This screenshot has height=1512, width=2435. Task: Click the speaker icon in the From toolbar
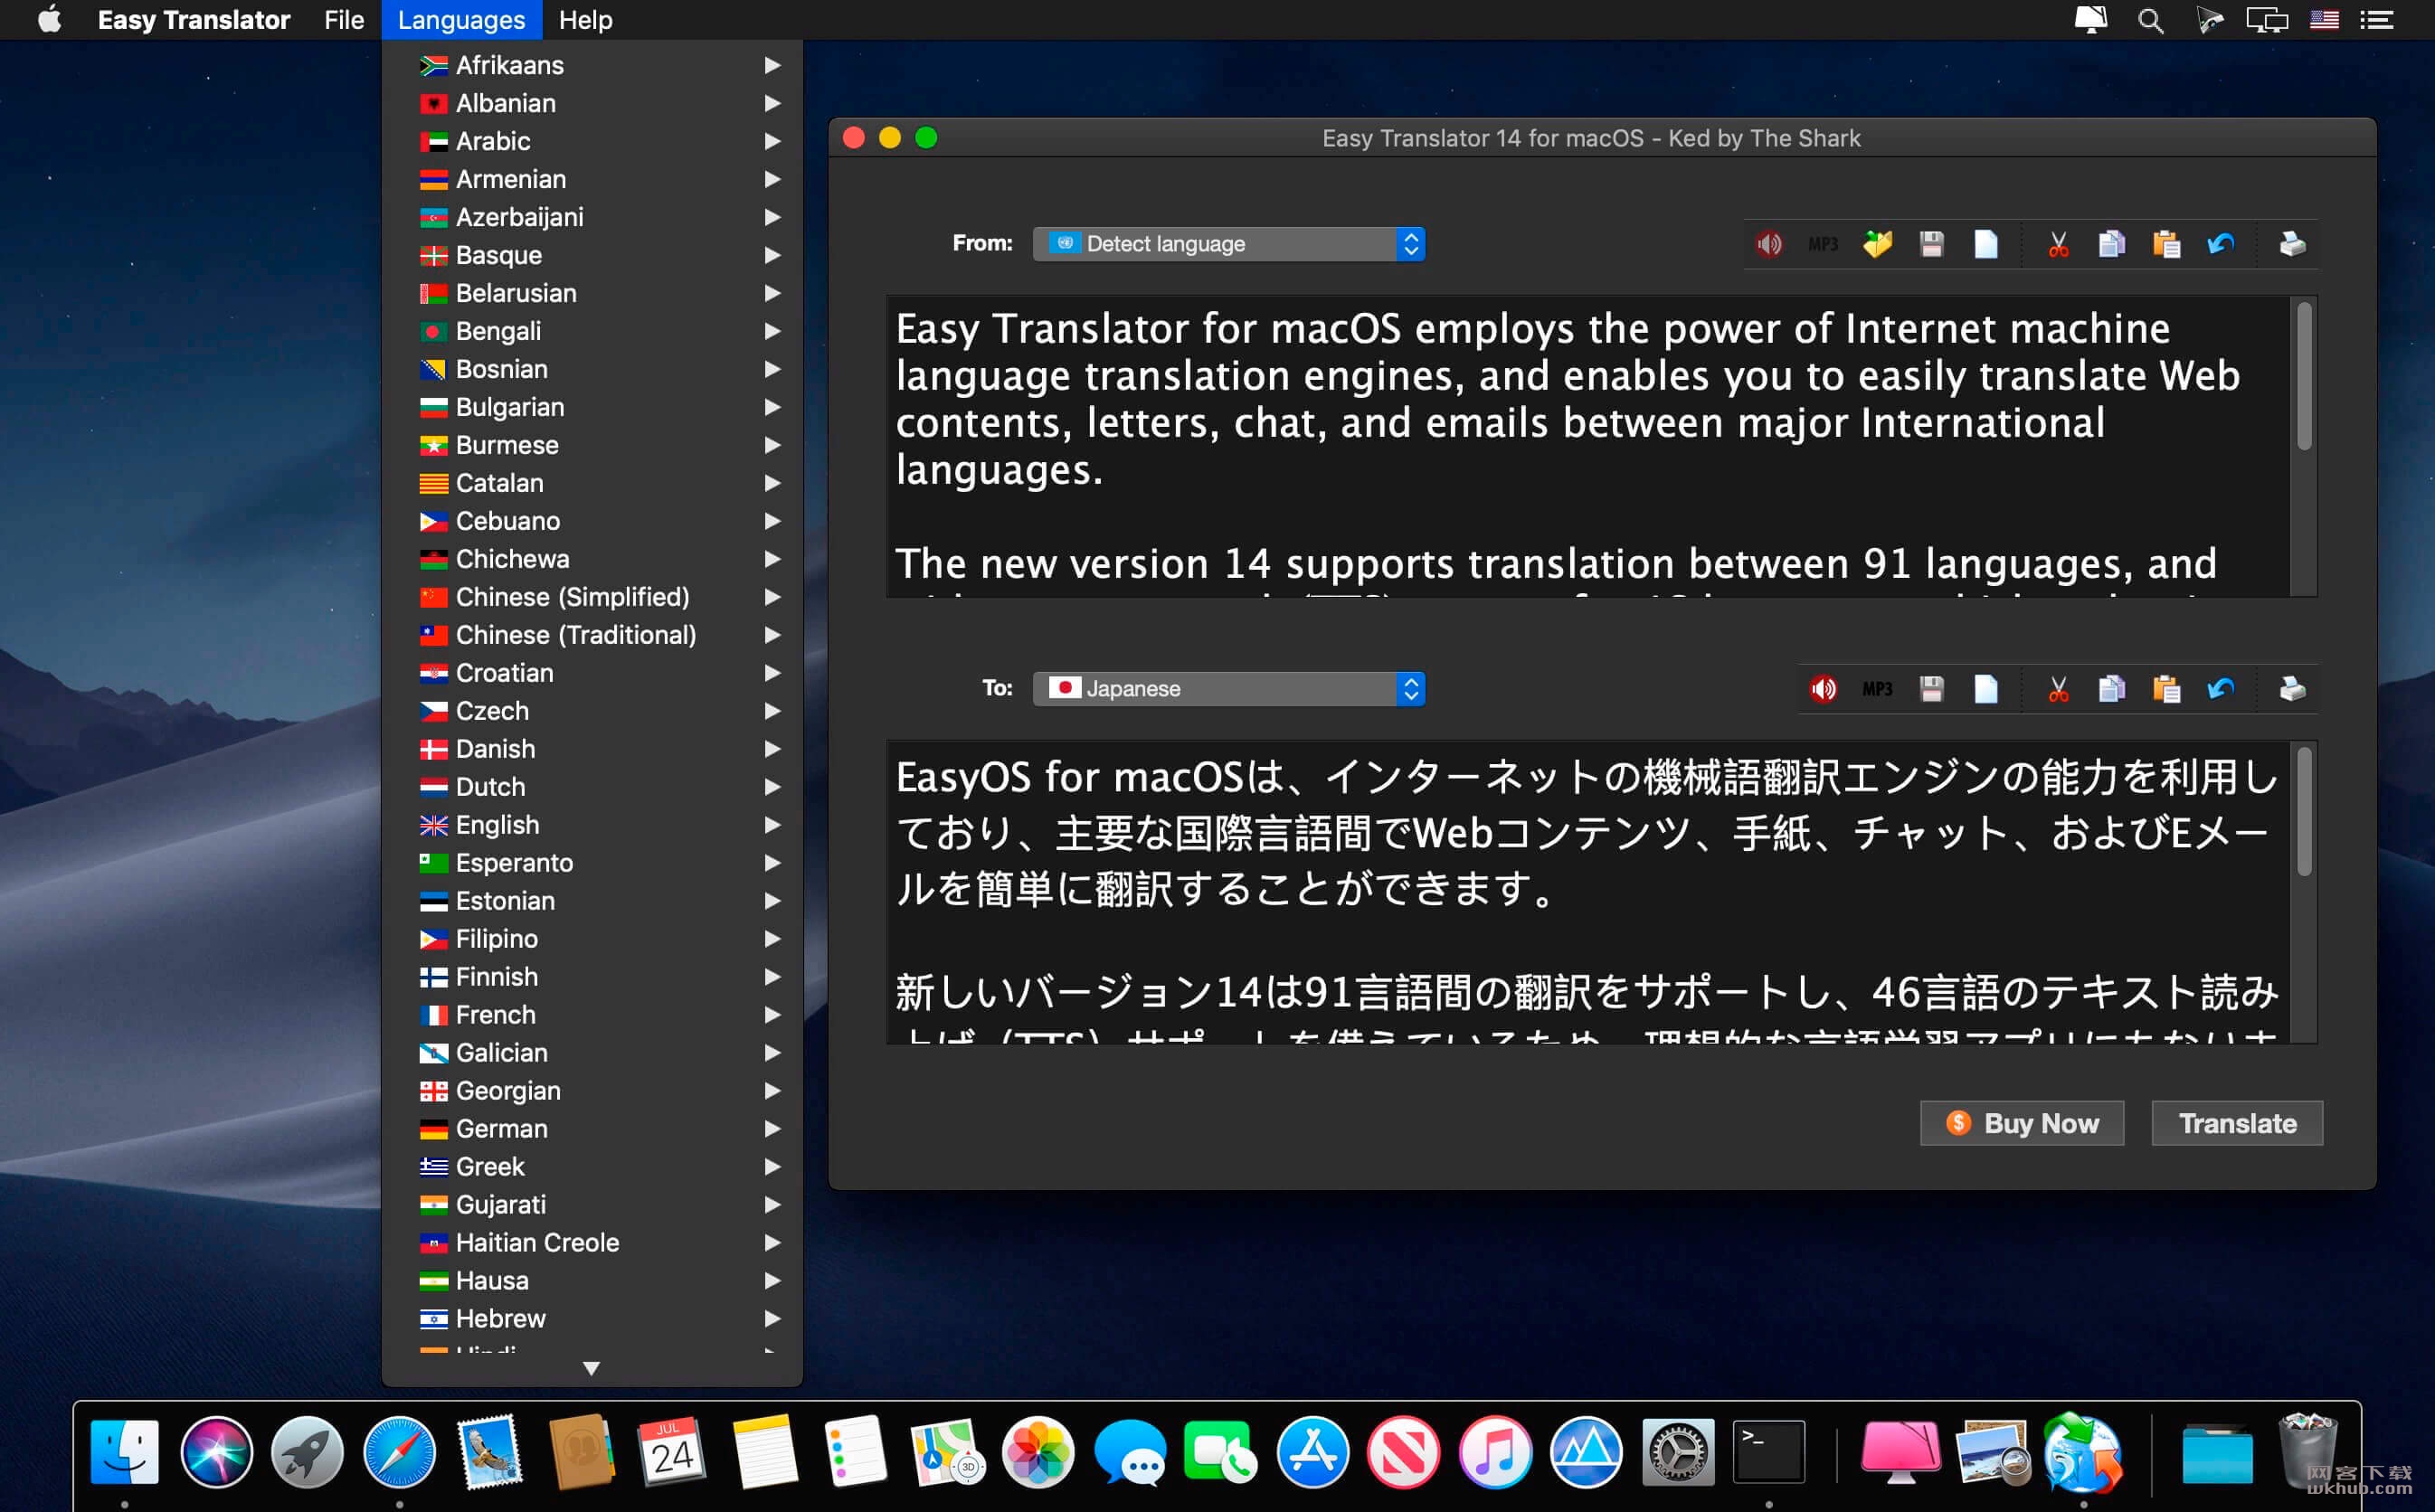point(1769,243)
